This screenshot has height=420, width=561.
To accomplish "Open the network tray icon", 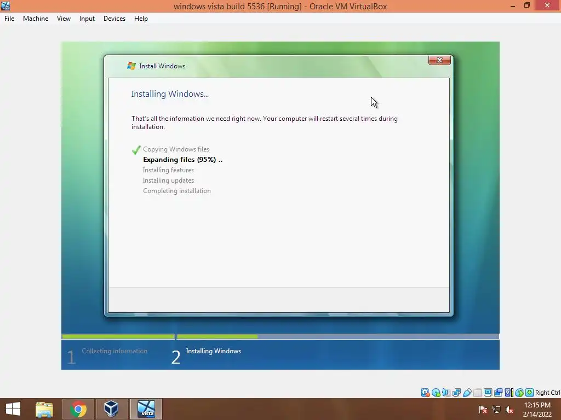I will click(x=496, y=409).
